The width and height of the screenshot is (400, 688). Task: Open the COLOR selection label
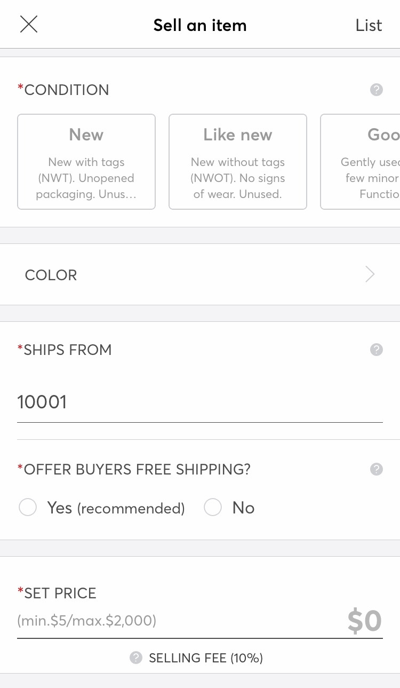coord(51,275)
